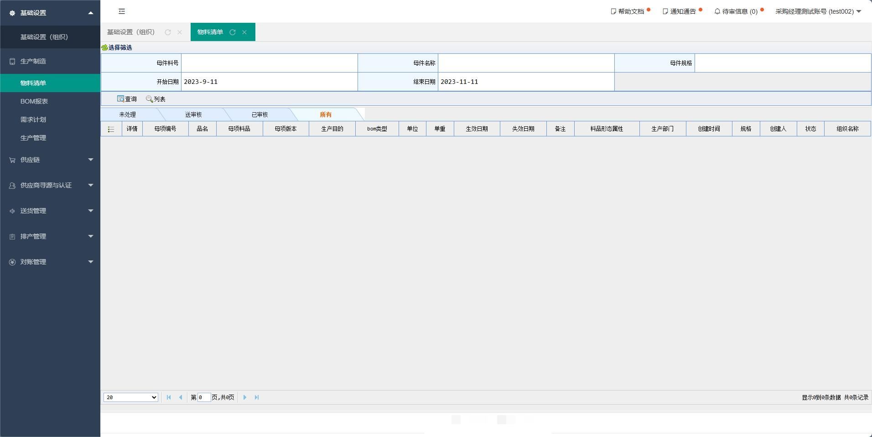Screen dimensions: 872x437
Task: Expand the 供应链 menu arrow
Action: (91, 160)
